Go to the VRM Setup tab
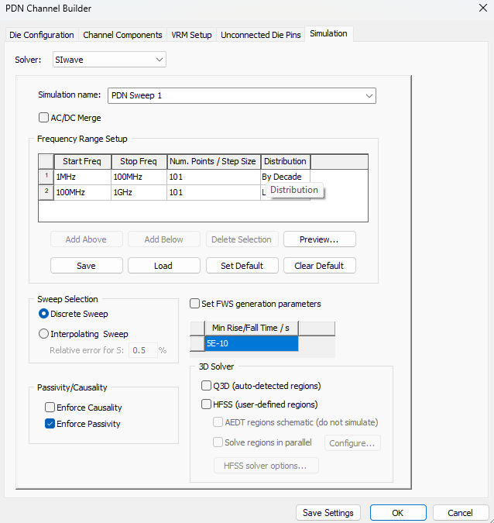 coord(191,35)
